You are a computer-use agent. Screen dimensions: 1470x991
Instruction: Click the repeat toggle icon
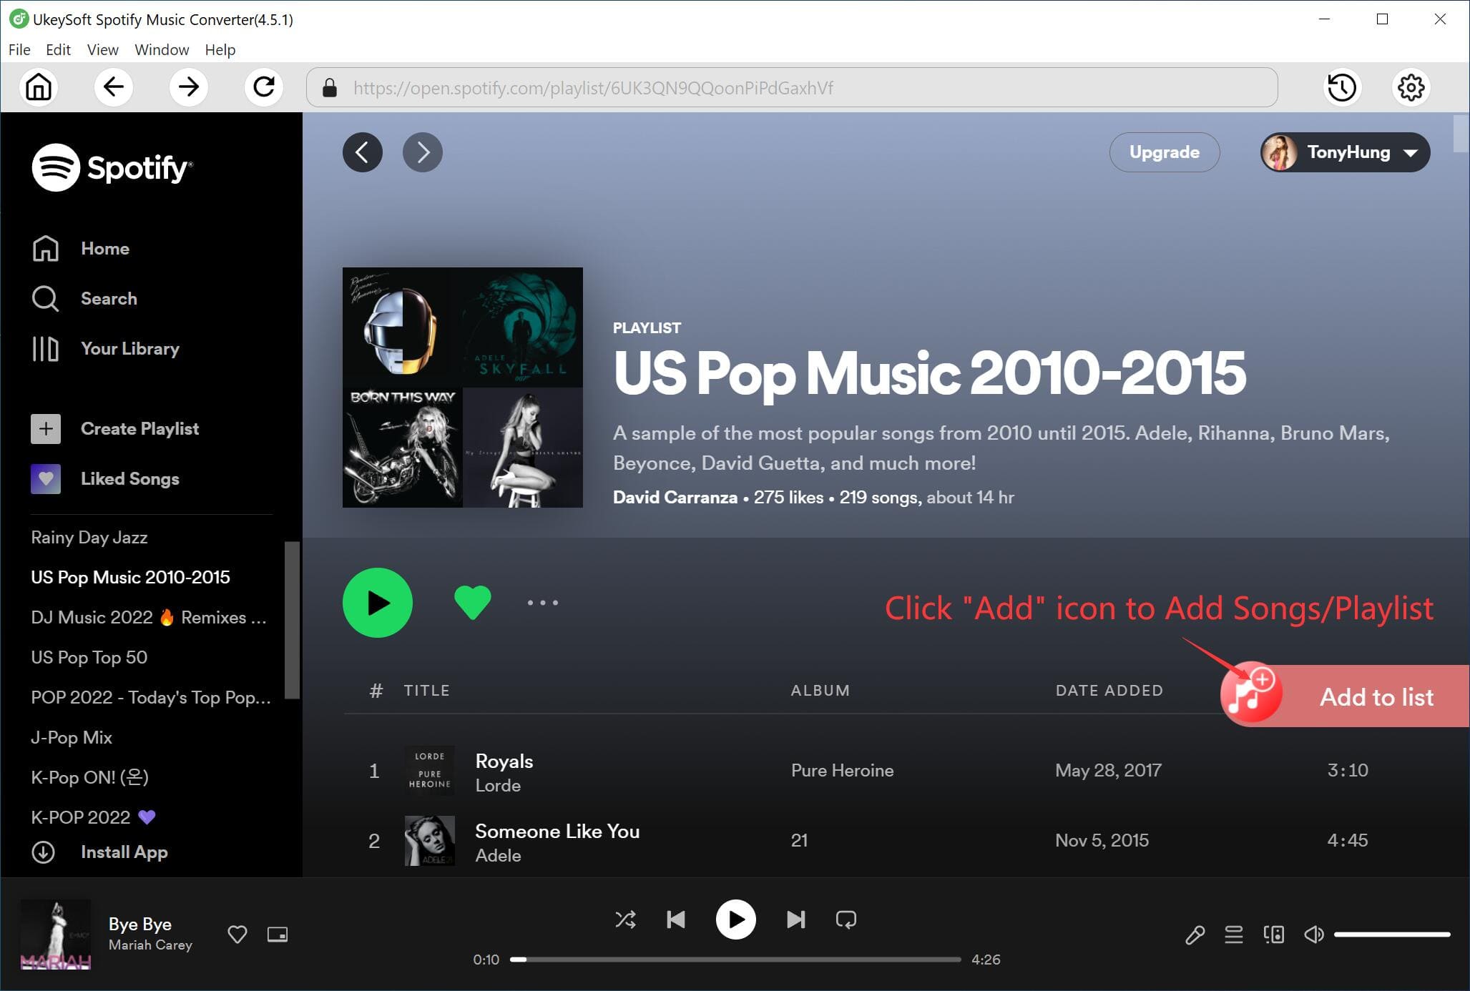tap(847, 919)
